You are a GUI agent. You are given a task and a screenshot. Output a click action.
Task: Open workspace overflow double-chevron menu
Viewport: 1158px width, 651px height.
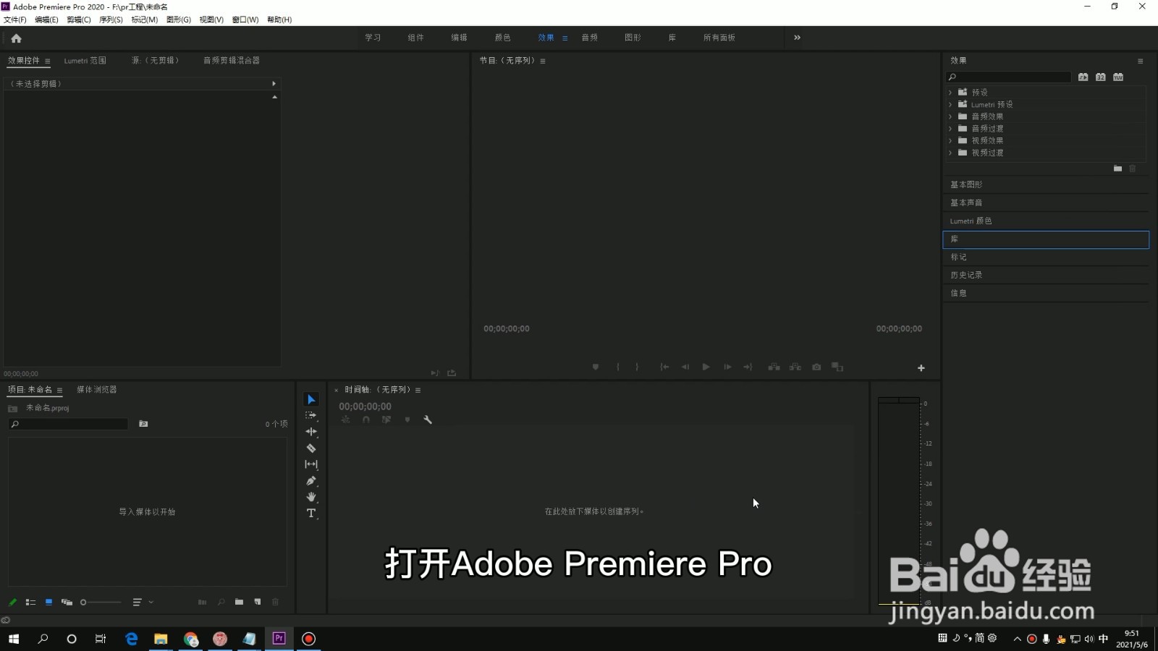click(x=797, y=38)
